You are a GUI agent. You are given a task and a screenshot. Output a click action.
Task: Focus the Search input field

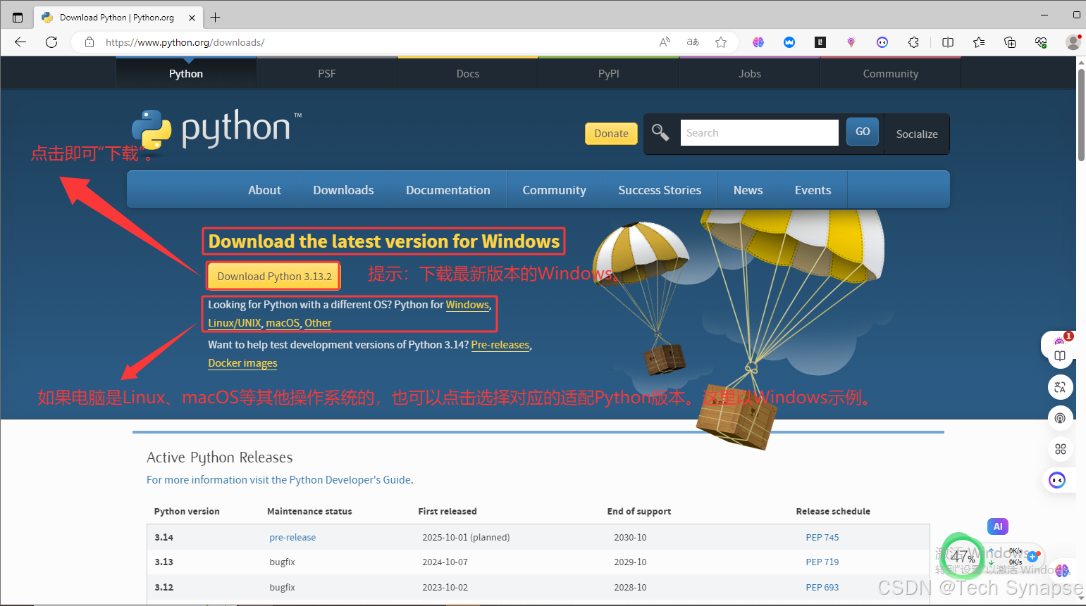[759, 132]
